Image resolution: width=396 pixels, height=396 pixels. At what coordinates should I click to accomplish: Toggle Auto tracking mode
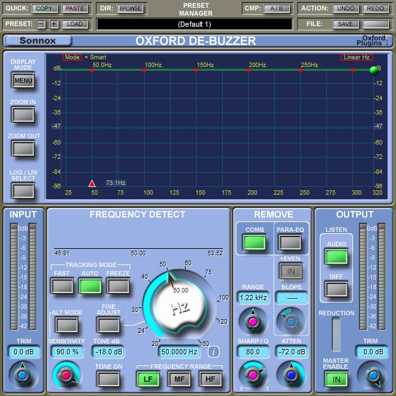90,286
